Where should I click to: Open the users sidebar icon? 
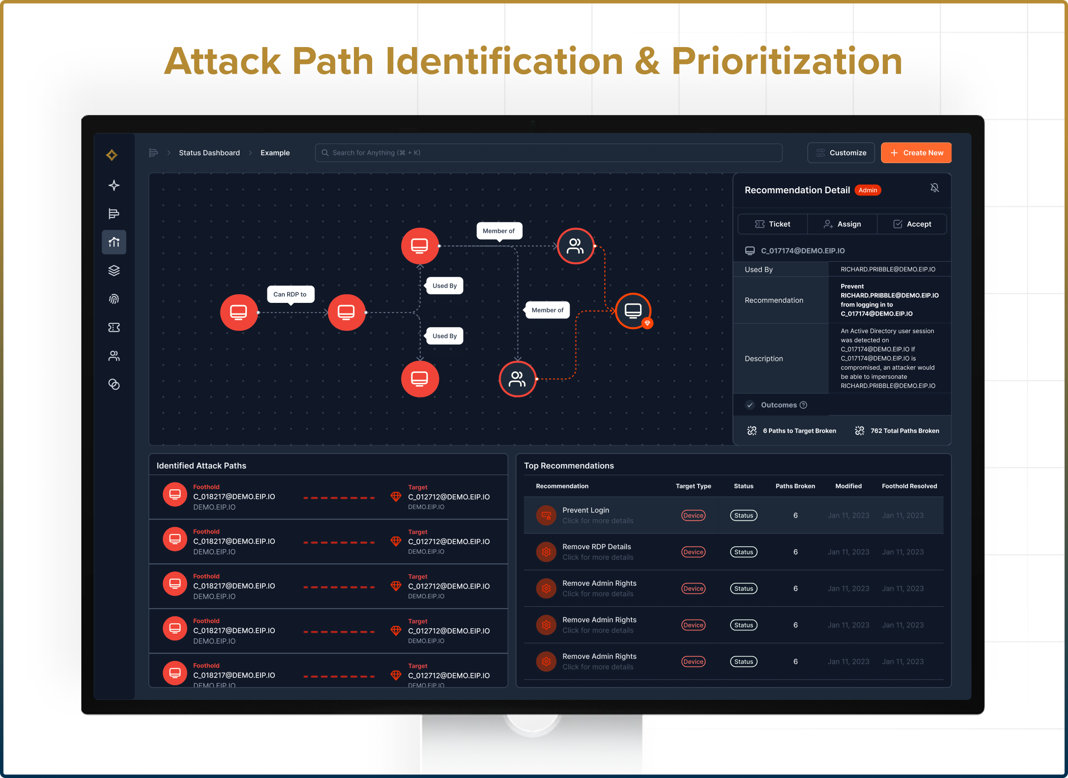tap(113, 356)
